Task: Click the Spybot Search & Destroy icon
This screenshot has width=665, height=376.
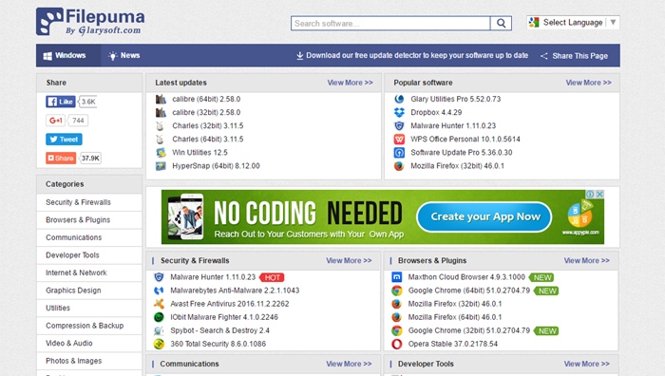Action: (x=159, y=330)
